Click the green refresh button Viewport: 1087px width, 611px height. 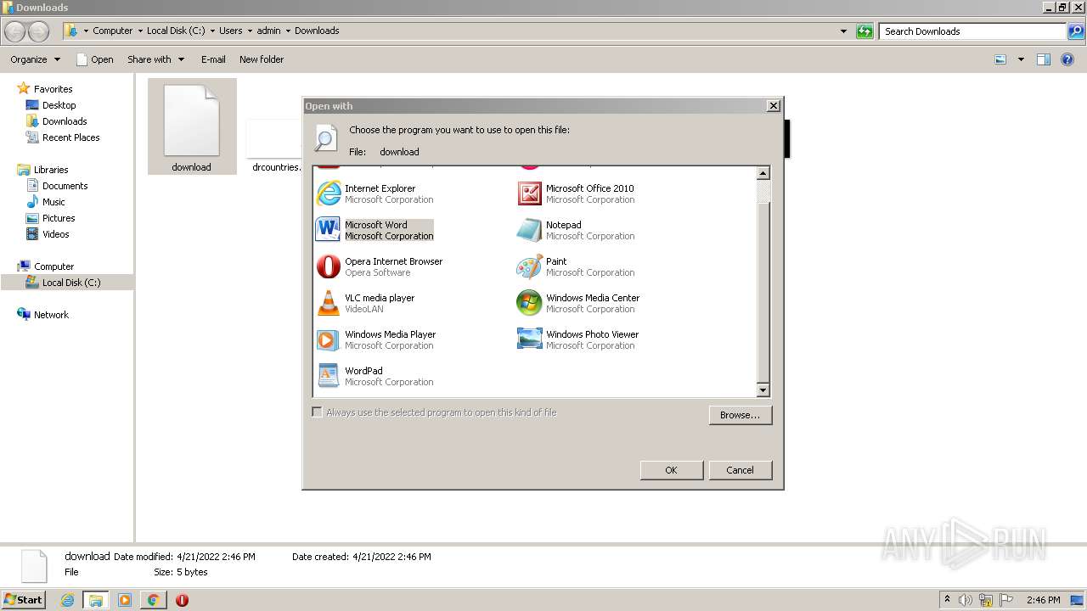point(865,31)
